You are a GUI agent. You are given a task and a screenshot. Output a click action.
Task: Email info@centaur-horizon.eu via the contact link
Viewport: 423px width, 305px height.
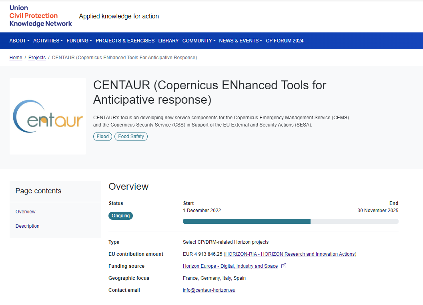pyautogui.click(x=209, y=290)
